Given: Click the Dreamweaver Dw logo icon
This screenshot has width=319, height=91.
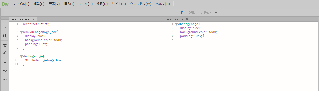Looking at the screenshot, I should pyautogui.click(x=5, y=4).
